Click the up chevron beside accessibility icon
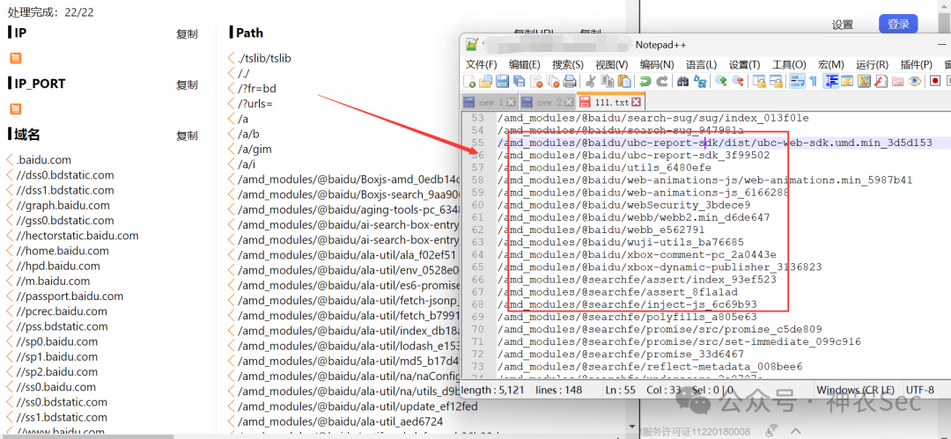The width and height of the screenshot is (951, 439). (x=796, y=430)
